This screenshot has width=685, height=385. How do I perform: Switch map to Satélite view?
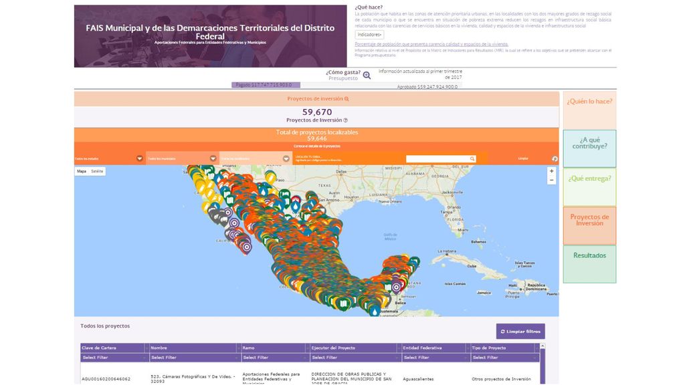(x=97, y=172)
